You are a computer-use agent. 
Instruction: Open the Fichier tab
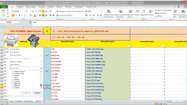coord(4,7)
